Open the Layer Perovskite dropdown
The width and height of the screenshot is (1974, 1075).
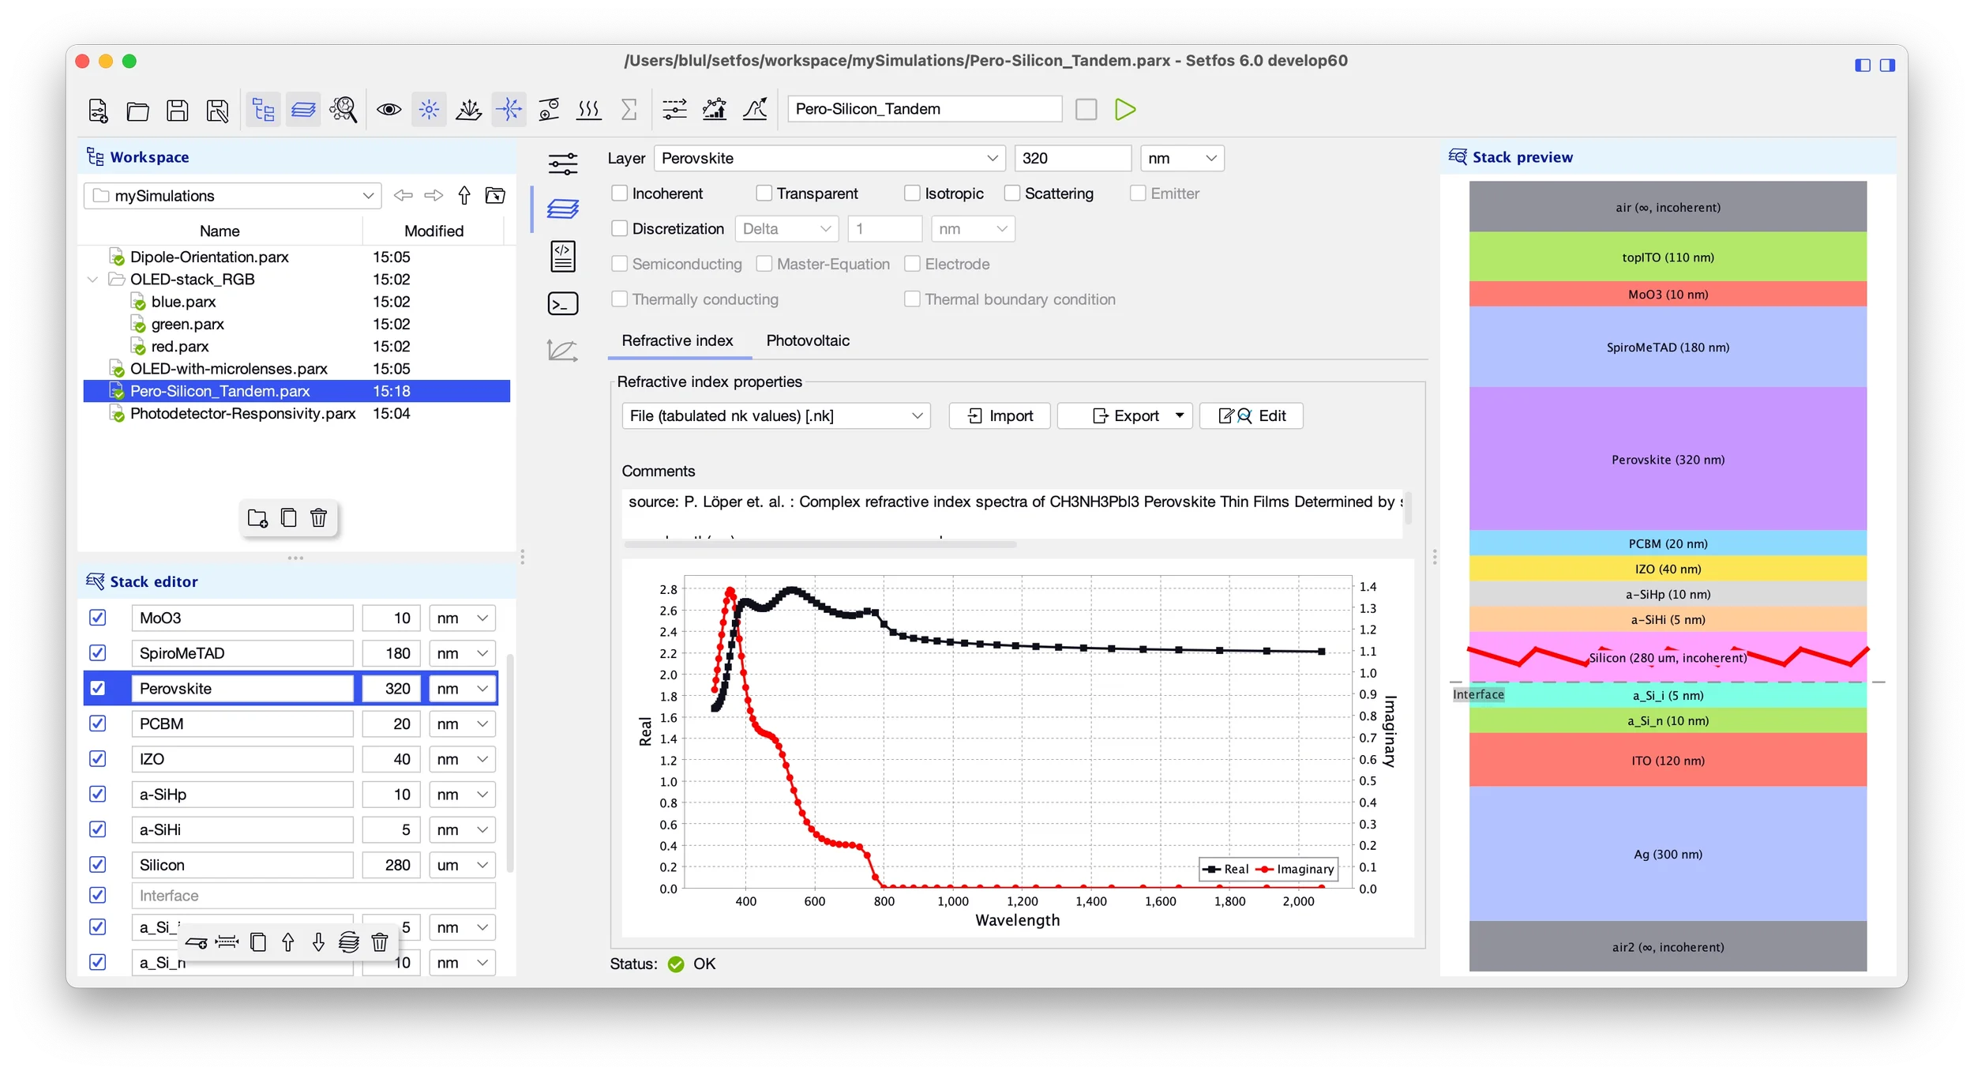[x=829, y=158]
